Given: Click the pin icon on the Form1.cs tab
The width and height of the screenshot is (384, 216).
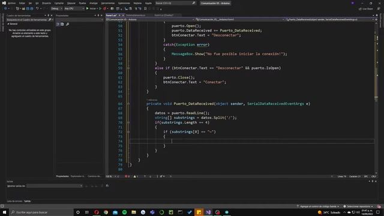Looking at the screenshot, I should (119, 15).
